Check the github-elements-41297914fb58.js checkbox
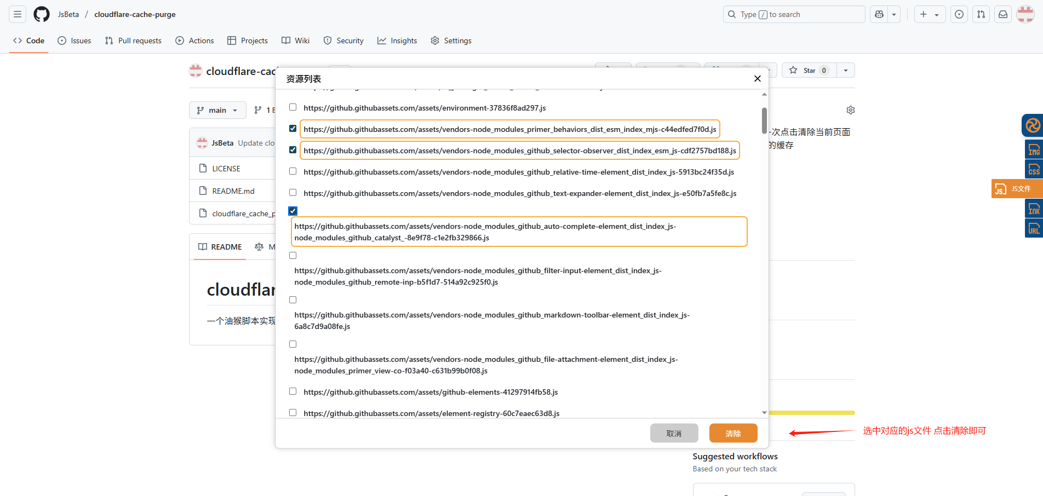 pos(293,391)
